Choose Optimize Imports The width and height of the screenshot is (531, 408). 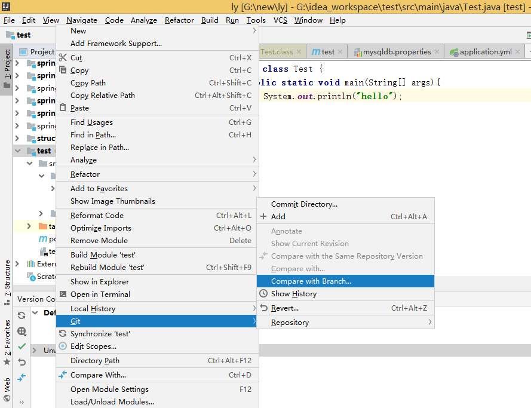157,228
